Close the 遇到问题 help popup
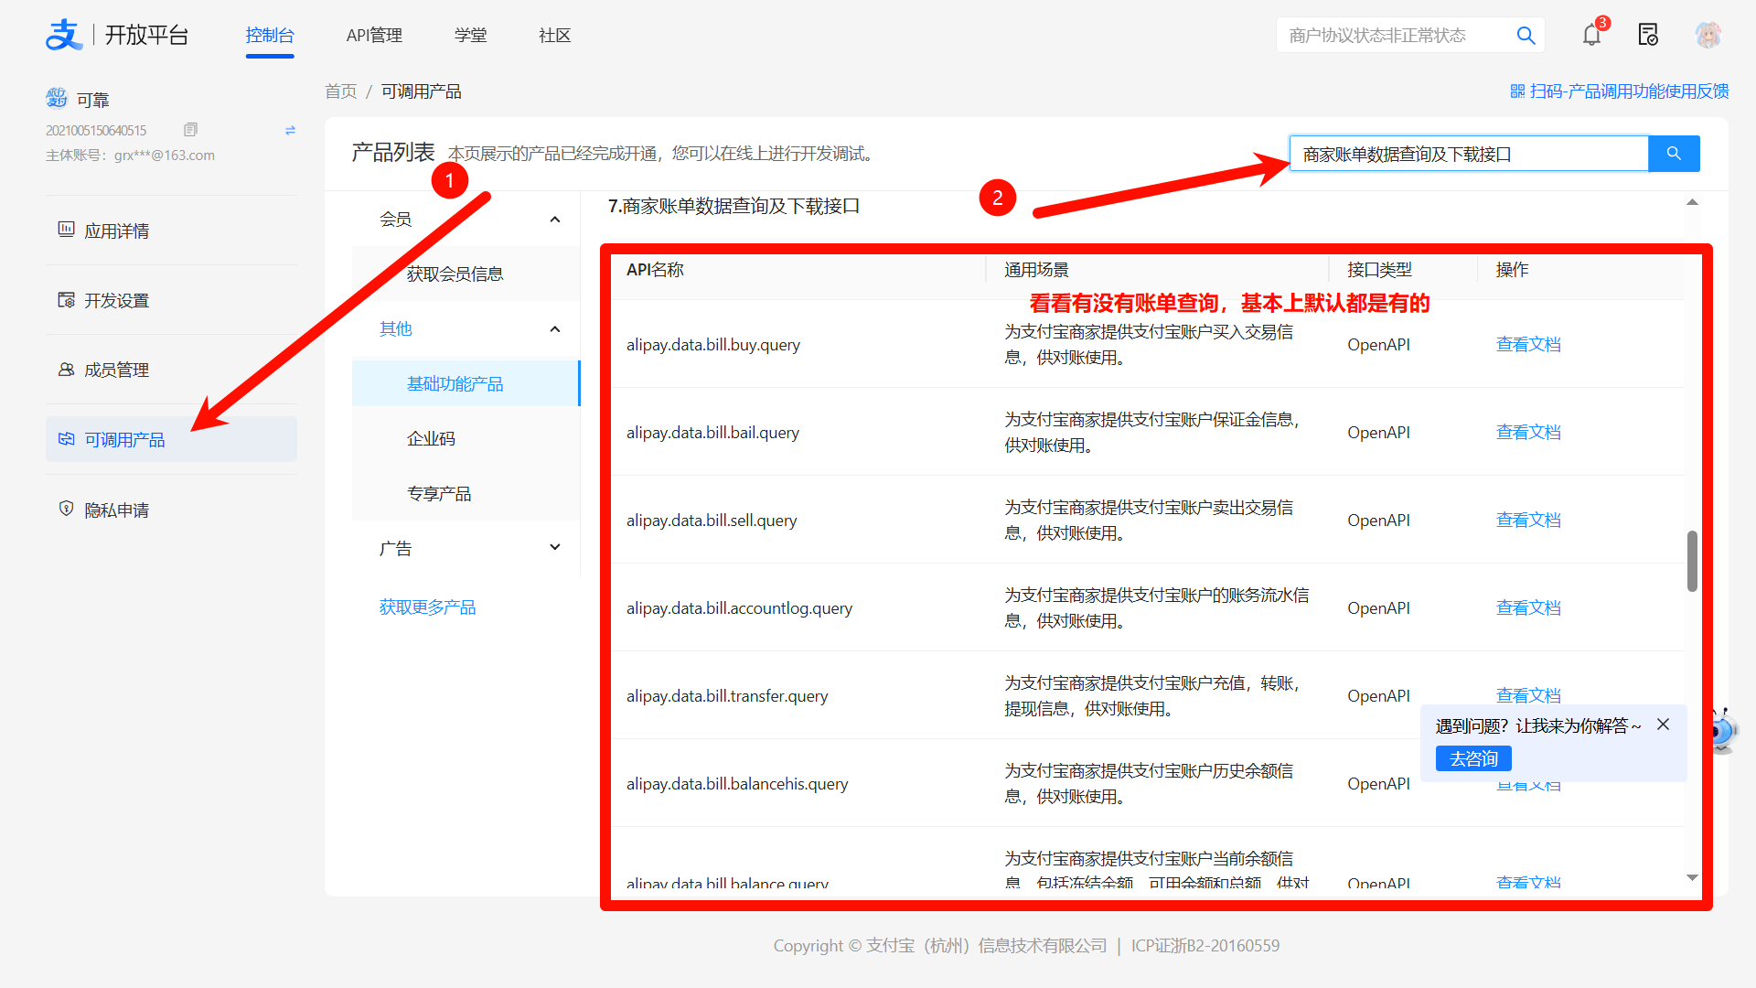The width and height of the screenshot is (1756, 988). 1664,724
